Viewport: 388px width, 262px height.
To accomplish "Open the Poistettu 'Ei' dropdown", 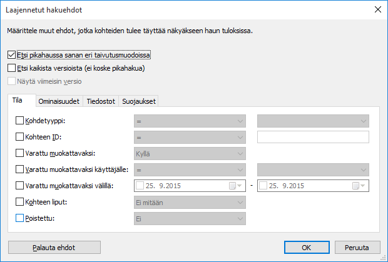I will click(190, 218).
